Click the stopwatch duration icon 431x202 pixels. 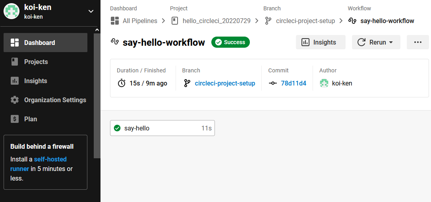(x=122, y=83)
